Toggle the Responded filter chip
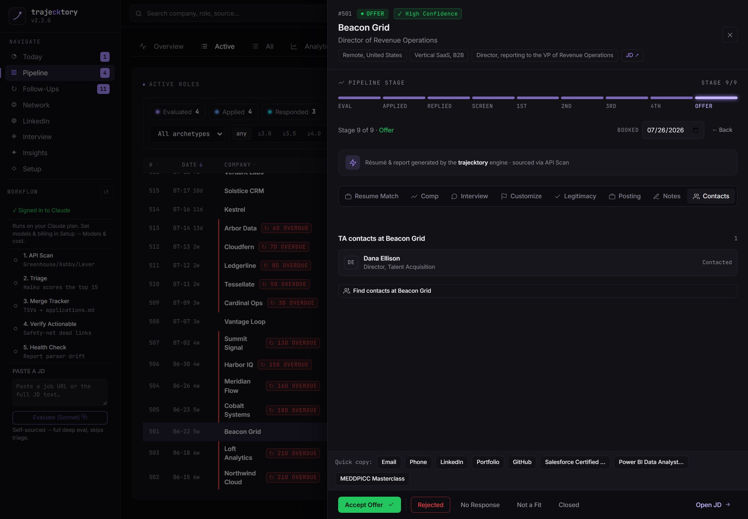Screen dimensions: 748x519 [292, 112]
